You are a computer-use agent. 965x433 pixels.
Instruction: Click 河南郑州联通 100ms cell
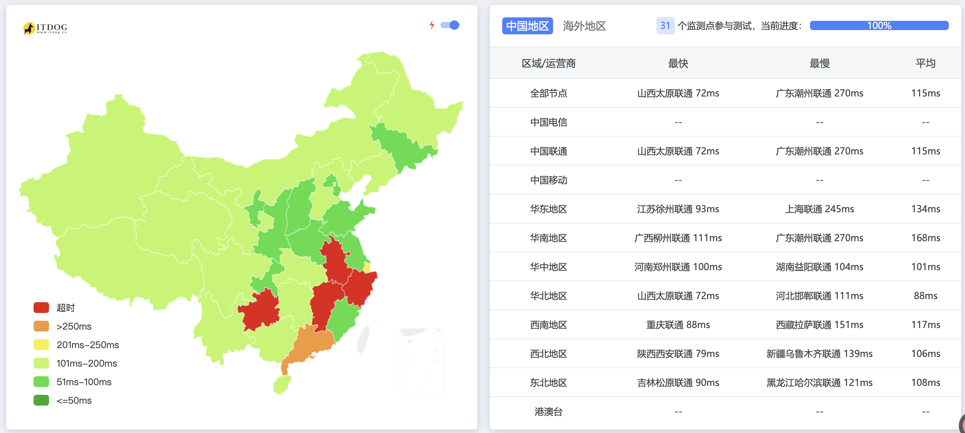click(678, 267)
